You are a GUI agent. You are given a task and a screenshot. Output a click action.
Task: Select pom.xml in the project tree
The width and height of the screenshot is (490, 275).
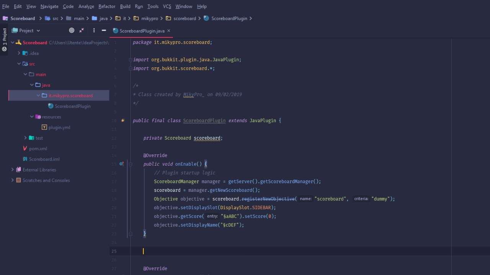pyautogui.click(x=38, y=149)
